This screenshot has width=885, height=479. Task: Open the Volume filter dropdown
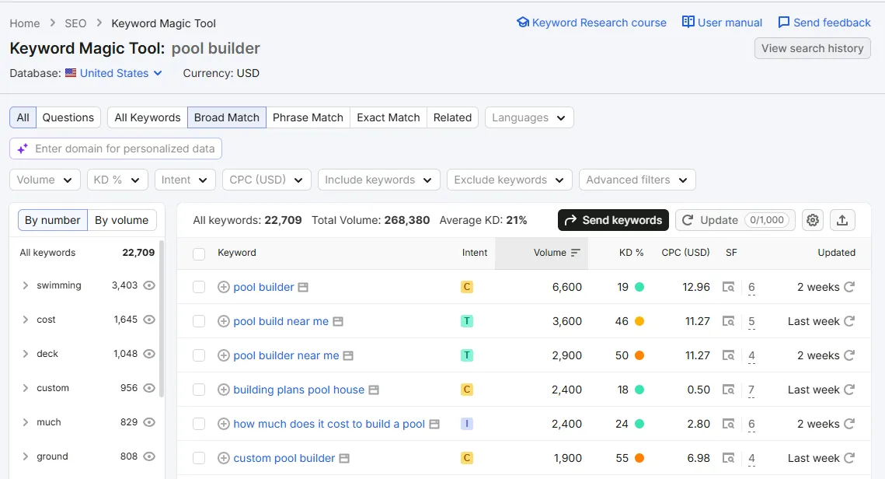[45, 180]
